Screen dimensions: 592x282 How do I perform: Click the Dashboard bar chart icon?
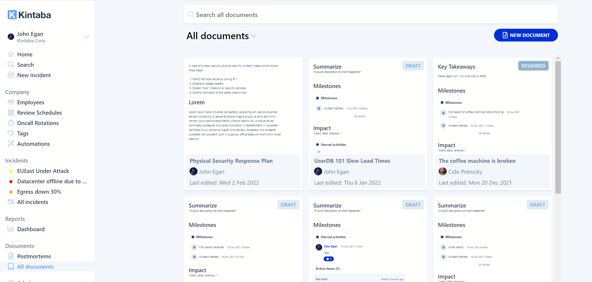coord(11,229)
